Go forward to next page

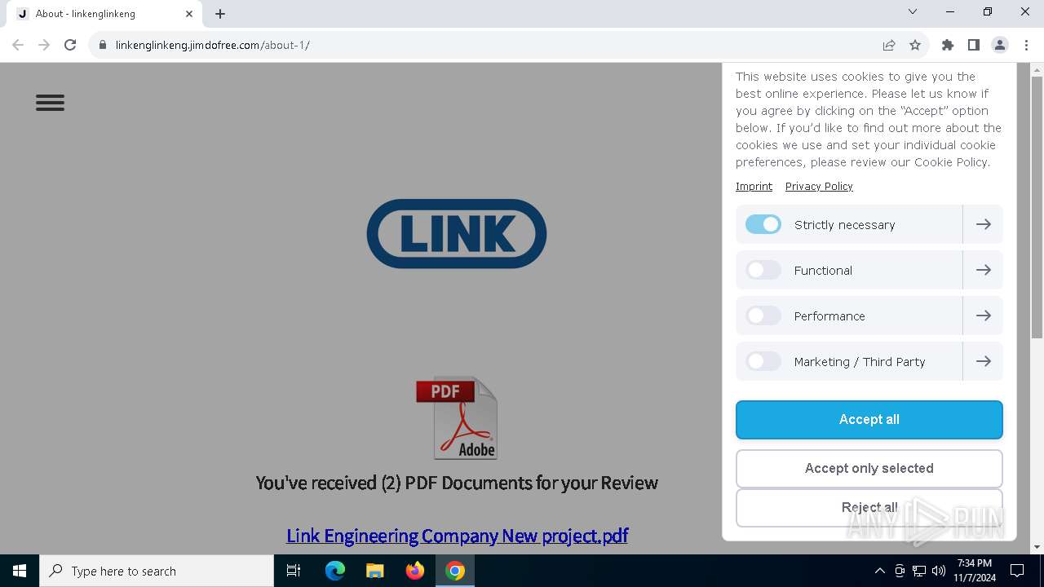tap(44, 45)
